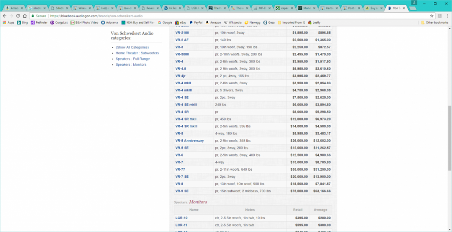
Task: Bookmark this page with the star
Action: coord(432,16)
